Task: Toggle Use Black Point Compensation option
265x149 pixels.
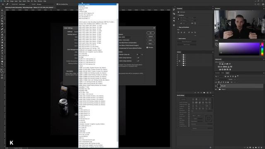Action: (x=128, y=43)
